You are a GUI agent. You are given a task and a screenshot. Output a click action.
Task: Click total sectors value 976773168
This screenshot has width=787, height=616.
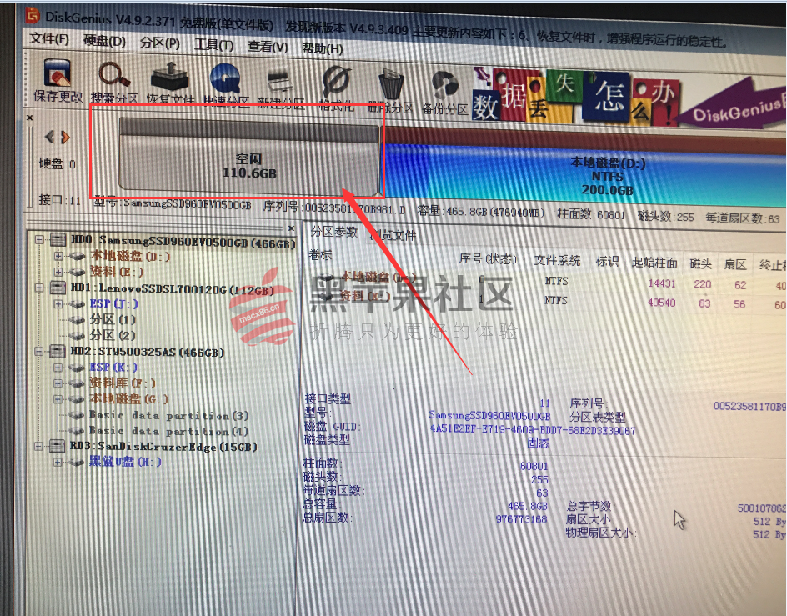[x=522, y=519]
